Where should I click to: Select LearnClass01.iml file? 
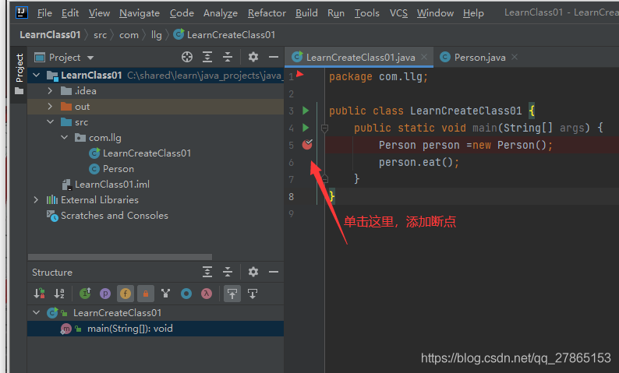112,184
